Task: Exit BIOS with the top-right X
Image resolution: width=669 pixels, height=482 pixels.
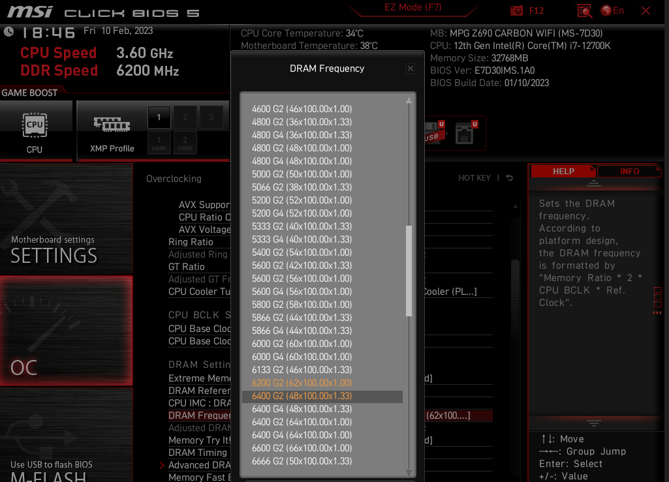Action: pyautogui.click(x=646, y=10)
